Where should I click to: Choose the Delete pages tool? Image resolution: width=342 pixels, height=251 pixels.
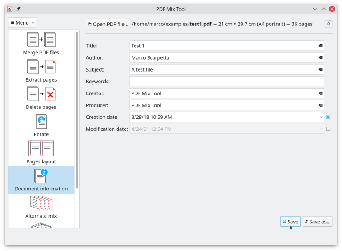click(x=41, y=94)
